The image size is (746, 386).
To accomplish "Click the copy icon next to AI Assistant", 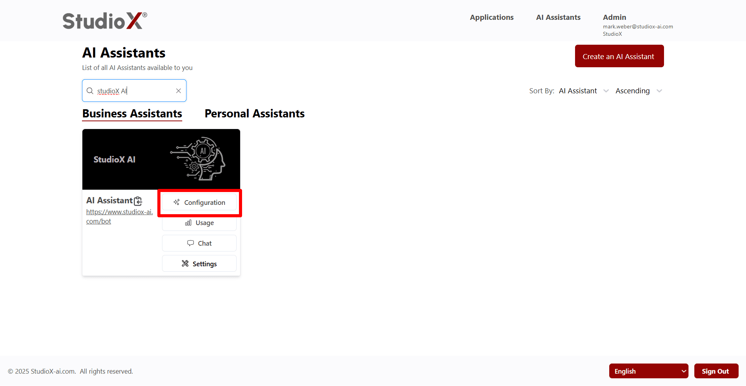I will coord(138,201).
